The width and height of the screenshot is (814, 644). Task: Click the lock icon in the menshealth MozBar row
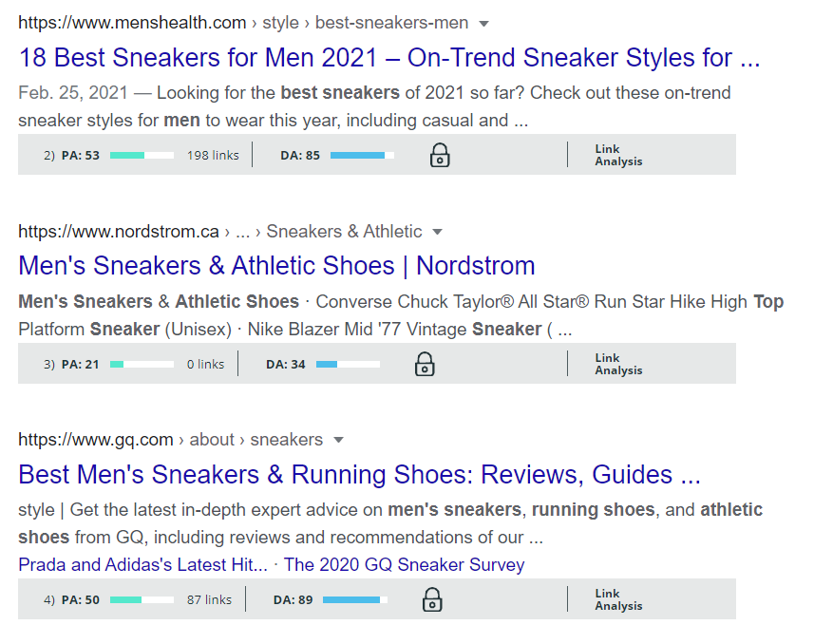[440, 155]
